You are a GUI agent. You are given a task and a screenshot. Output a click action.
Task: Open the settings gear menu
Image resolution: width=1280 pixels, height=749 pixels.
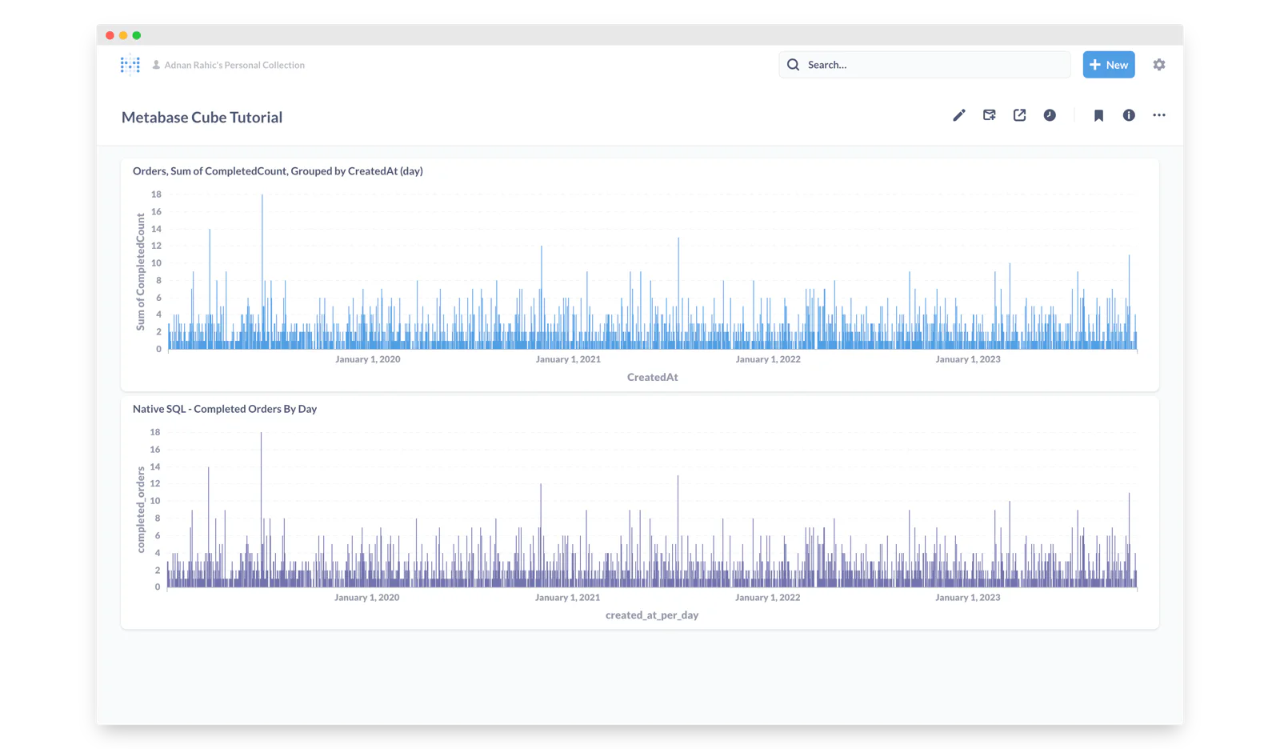click(1159, 65)
